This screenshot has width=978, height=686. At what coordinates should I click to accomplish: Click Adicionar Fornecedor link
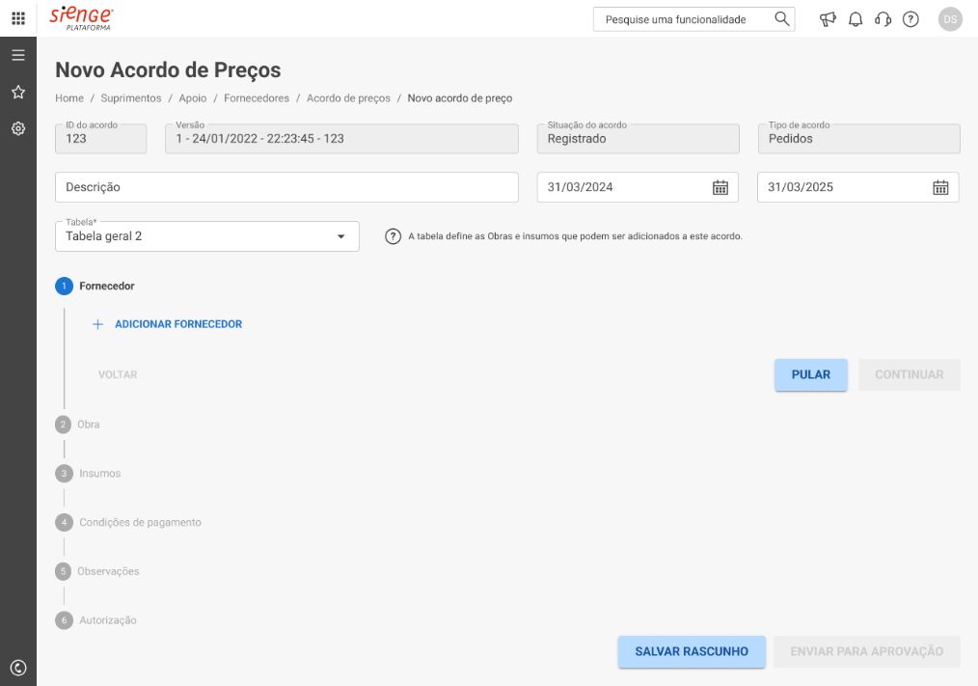[178, 324]
